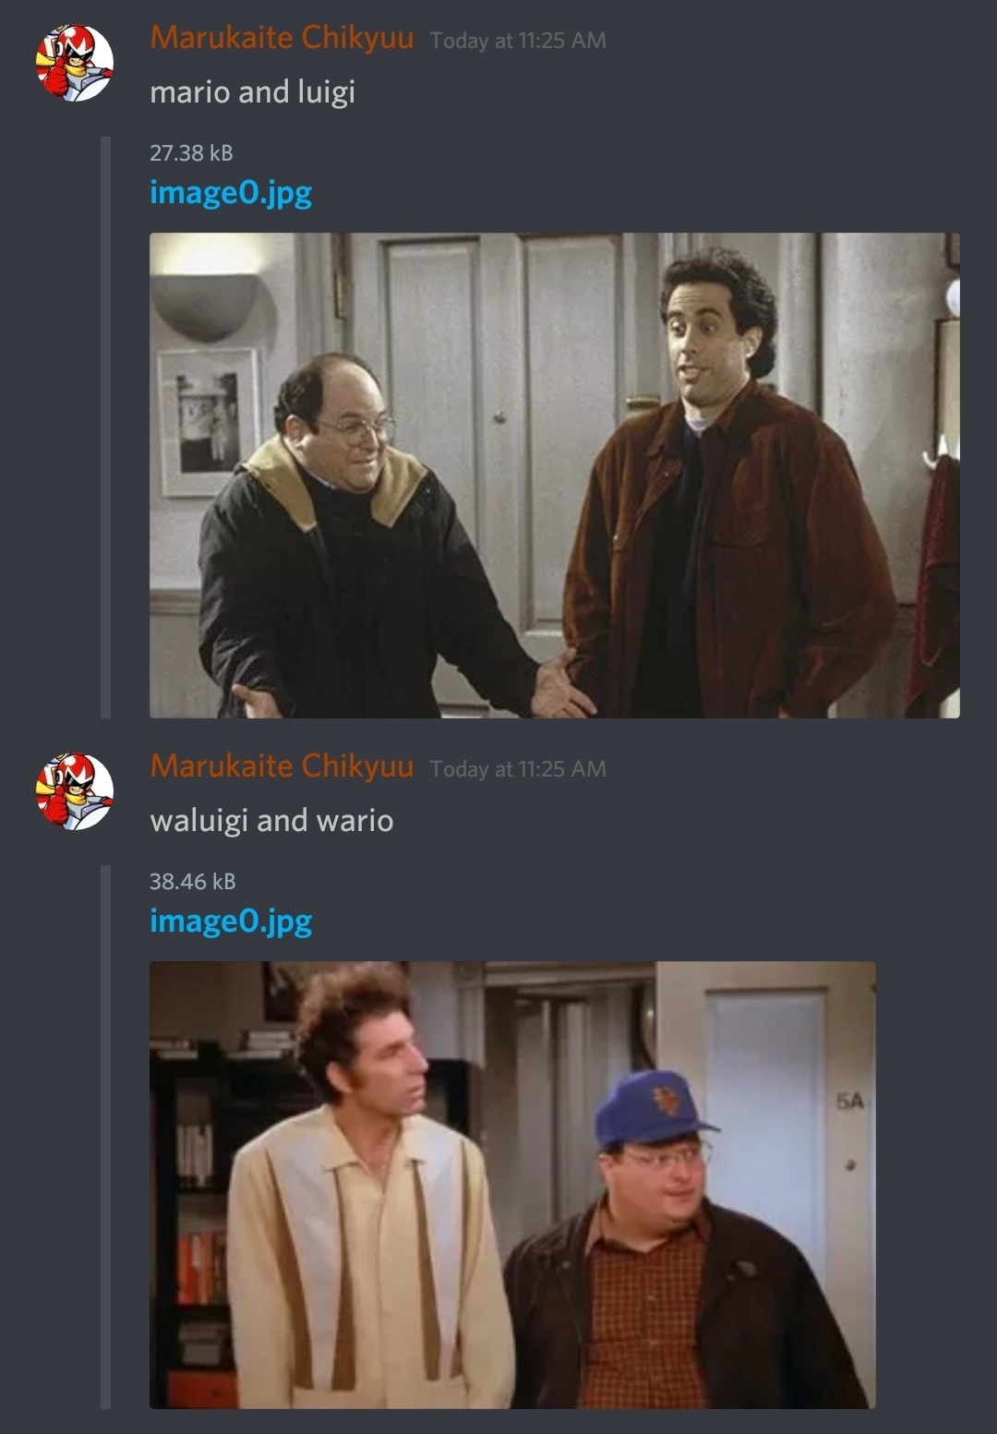
Task: Select the 'waluigi and wario' message text
Action: click(271, 821)
